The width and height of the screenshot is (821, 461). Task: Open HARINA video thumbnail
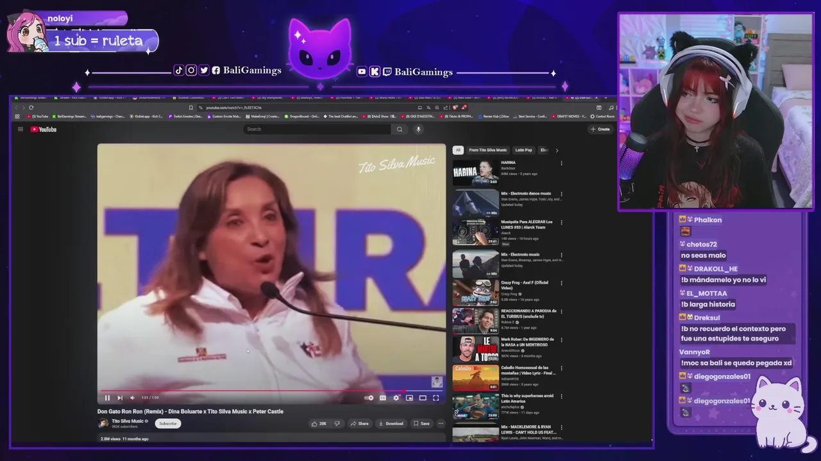[475, 173]
